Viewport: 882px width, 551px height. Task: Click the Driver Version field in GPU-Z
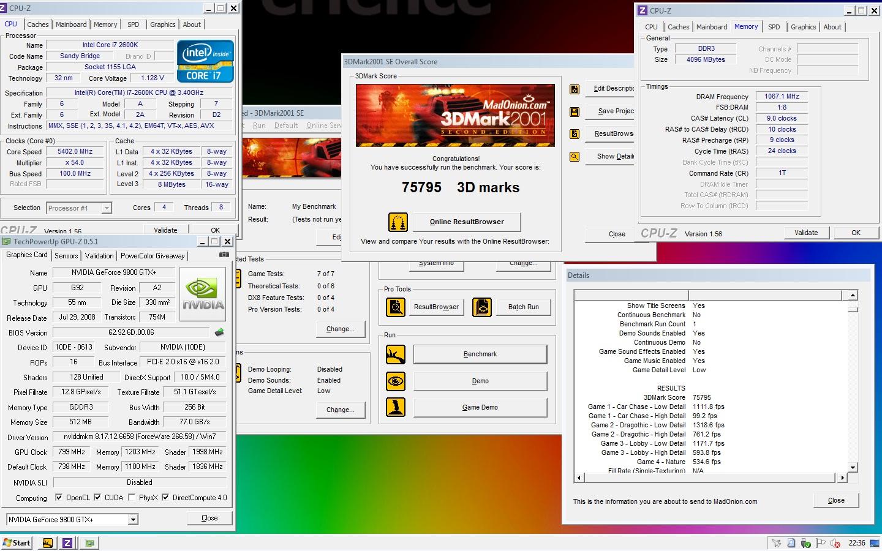pos(140,437)
